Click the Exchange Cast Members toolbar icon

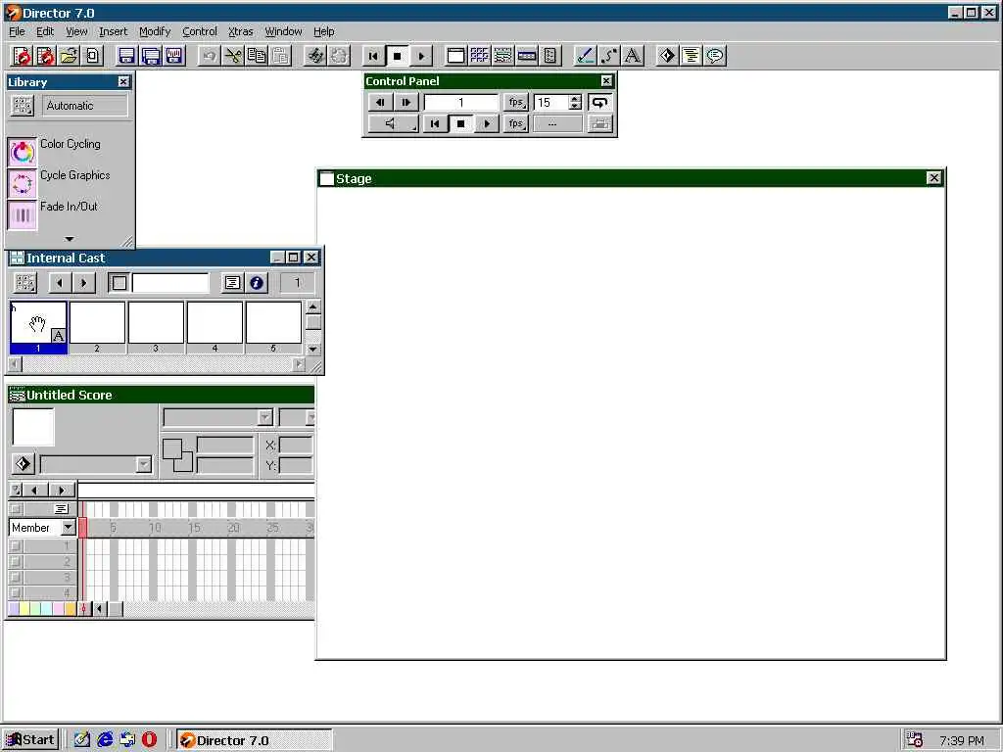(338, 56)
